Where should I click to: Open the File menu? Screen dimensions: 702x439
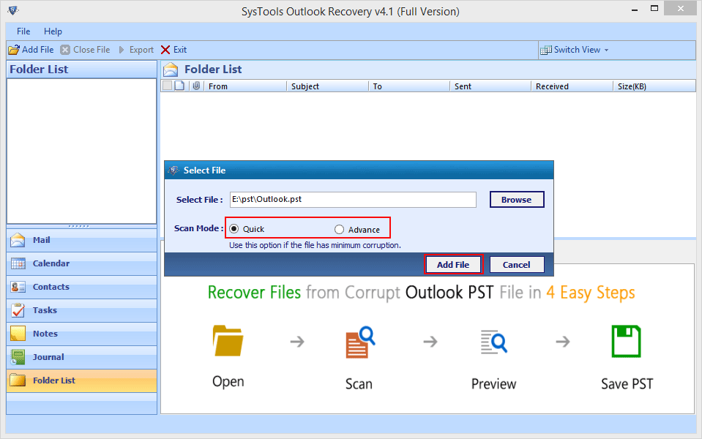(23, 31)
